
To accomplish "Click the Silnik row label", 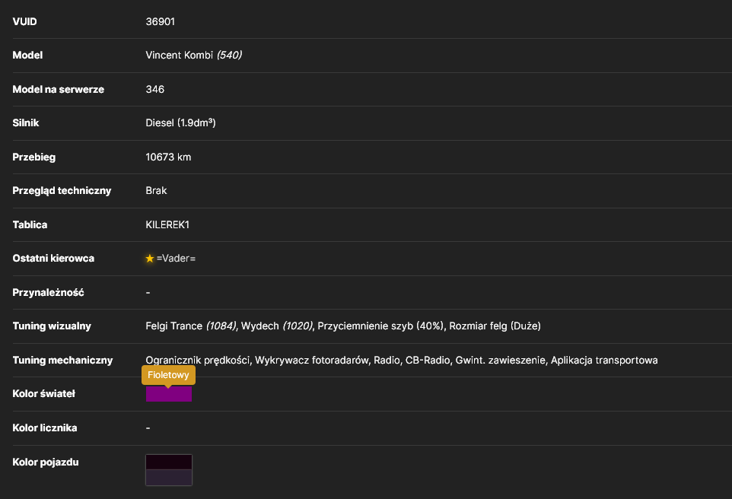I will click(x=26, y=122).
